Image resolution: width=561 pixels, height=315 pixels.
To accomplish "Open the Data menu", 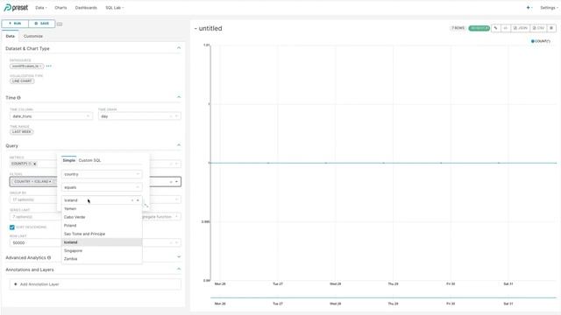I will [x=41, y=8].
